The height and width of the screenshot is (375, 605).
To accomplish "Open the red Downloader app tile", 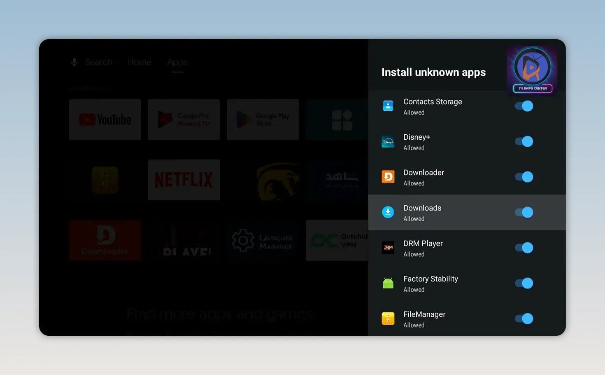I will (105, 240).
